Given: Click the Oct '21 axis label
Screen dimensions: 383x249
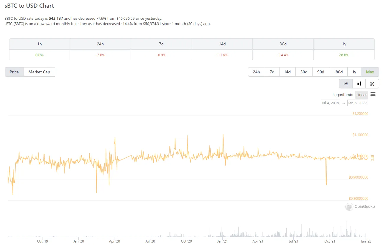Looking at the screenshot, I should pyautogui.click(x=330, y=241).
